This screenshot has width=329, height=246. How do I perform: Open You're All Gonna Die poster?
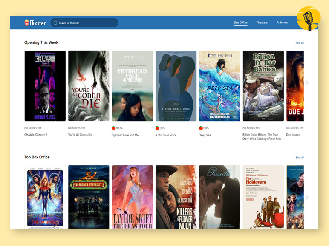(89, 86)
